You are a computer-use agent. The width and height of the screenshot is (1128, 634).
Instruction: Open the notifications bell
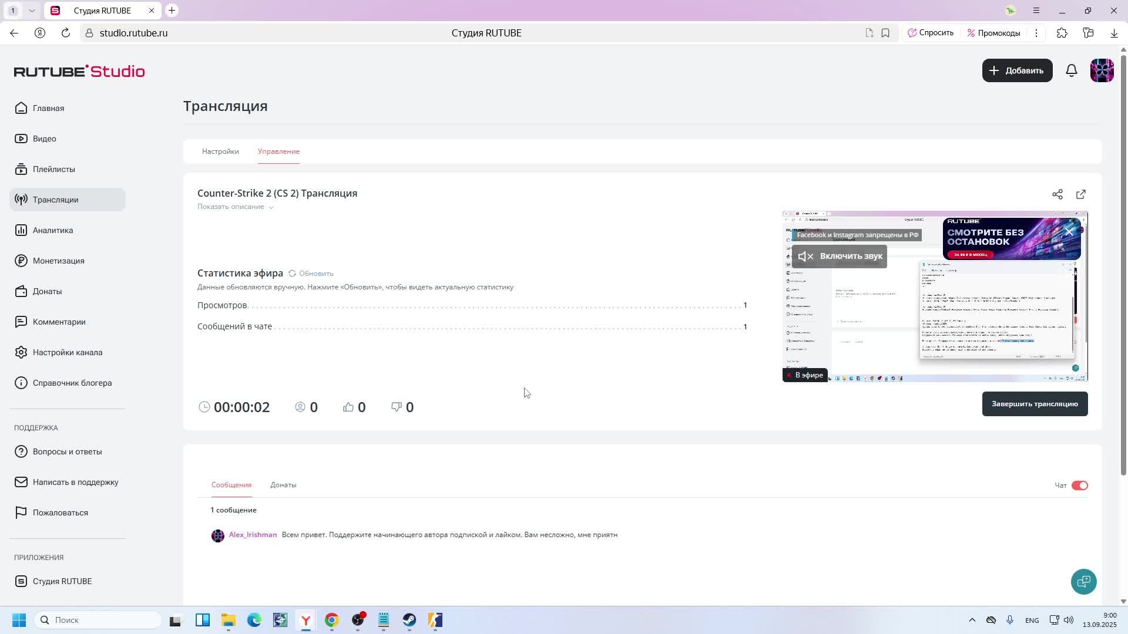tap(1072, 70)
